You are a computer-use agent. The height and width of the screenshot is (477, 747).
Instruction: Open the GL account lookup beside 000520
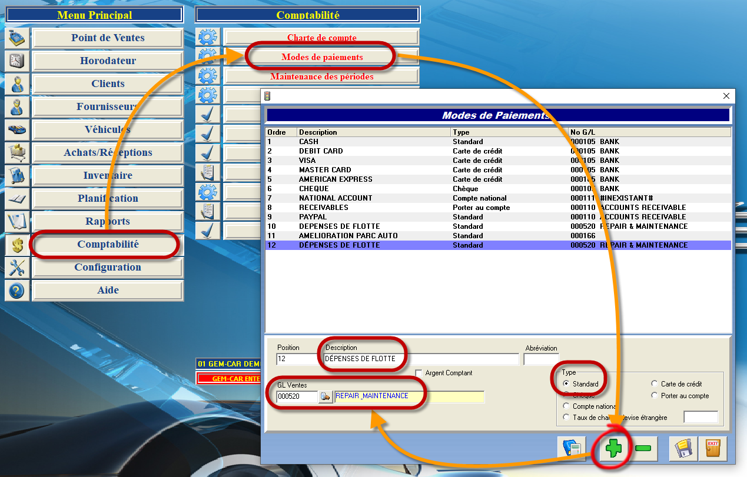(x=326, y=397)
